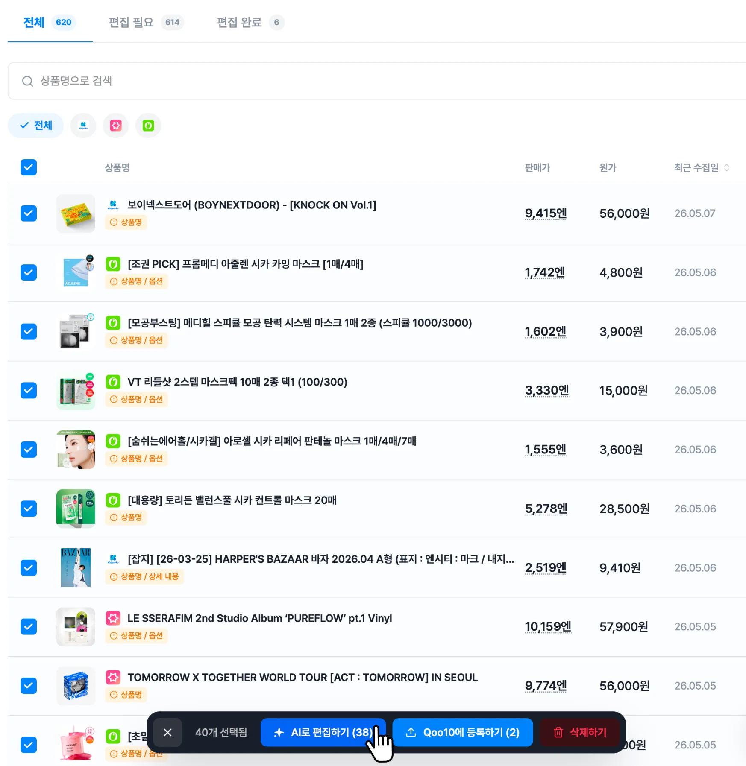This screenshot has width=746, height=766.
Task: Open the 토리든 밸런스풀 mask thumbnail
Action: tap(76, 509)
